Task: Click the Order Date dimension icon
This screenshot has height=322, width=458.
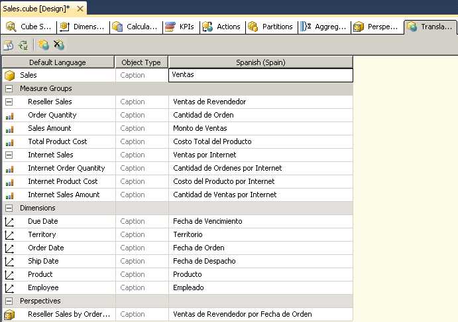Action: [x=9, y=248]
